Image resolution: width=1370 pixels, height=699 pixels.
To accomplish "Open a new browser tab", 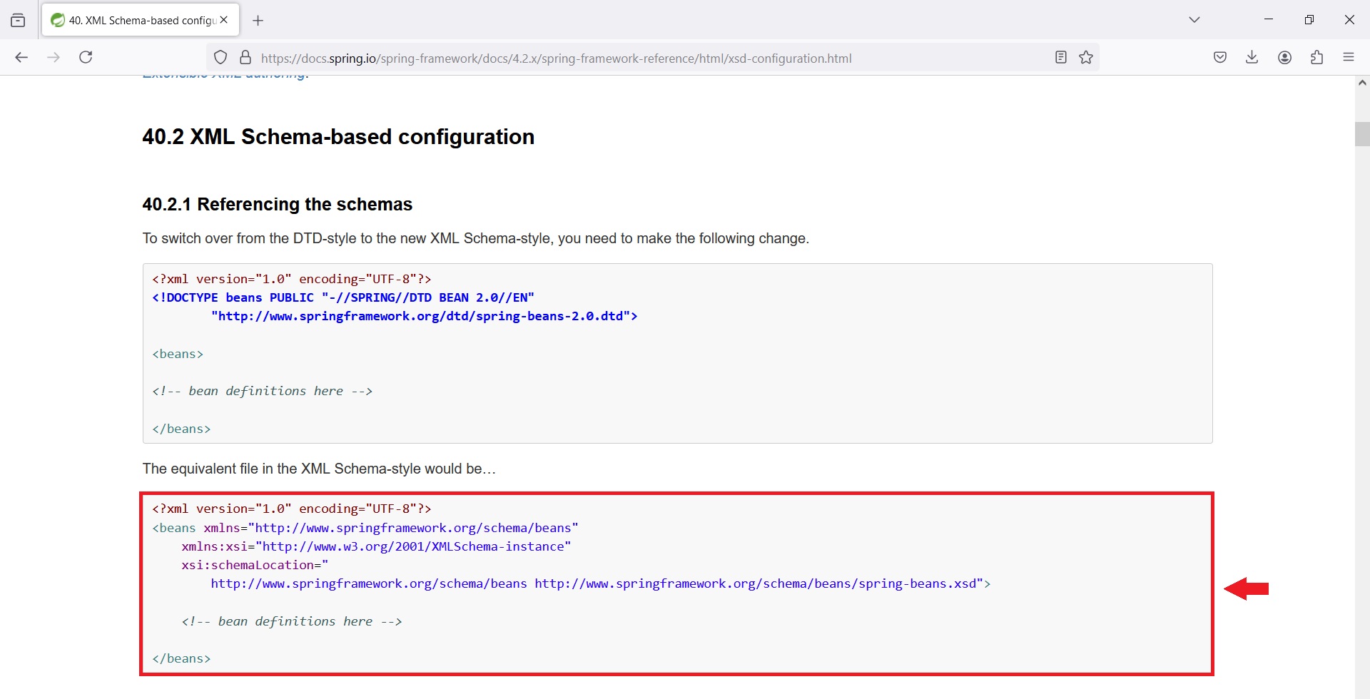I will tap(258, 21).
